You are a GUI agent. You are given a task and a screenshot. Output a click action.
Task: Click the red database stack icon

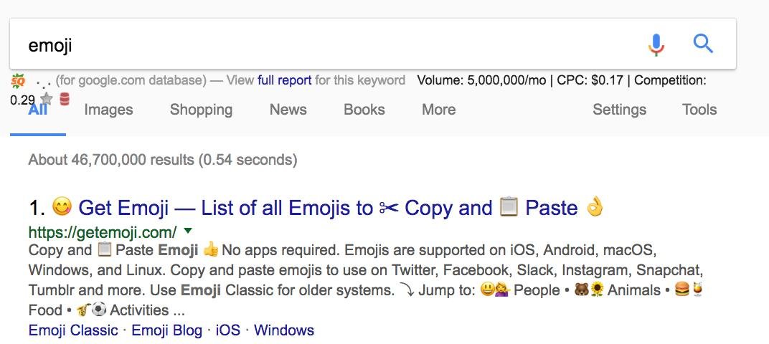(65, 99)
